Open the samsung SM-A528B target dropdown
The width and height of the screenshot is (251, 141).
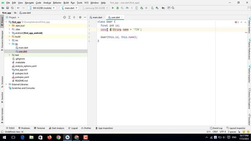pyautogui.click(x=95, y=8)
